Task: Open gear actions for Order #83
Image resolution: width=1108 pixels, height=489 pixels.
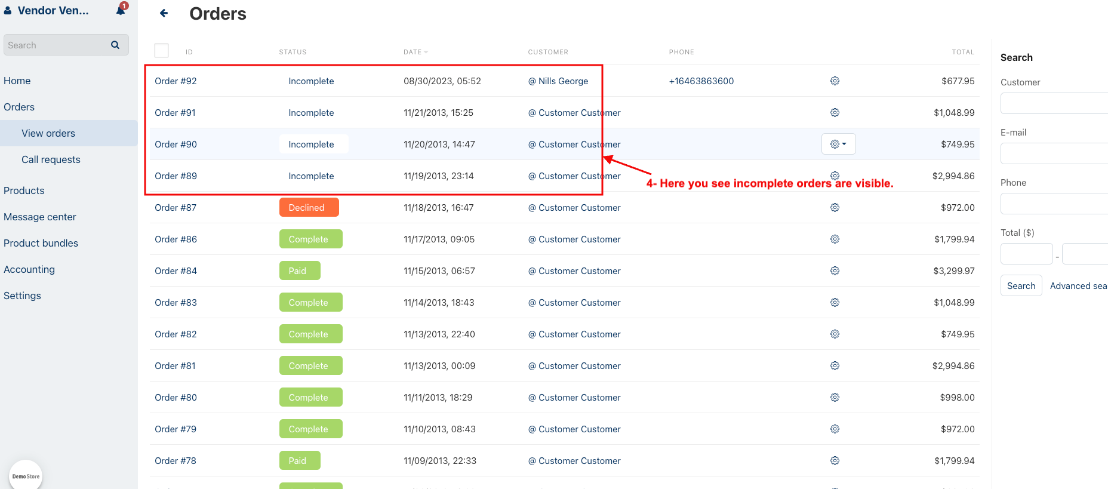Action: coord(835,302)
